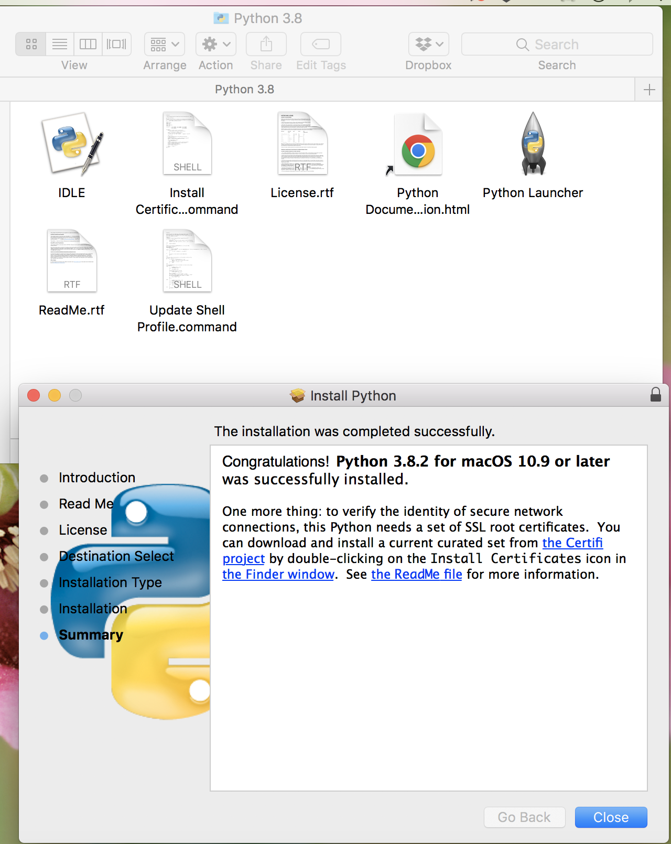Screen dimensions: 671x844
Task: Click the License.rtf file name label
Action: click(x=302, y=193)
